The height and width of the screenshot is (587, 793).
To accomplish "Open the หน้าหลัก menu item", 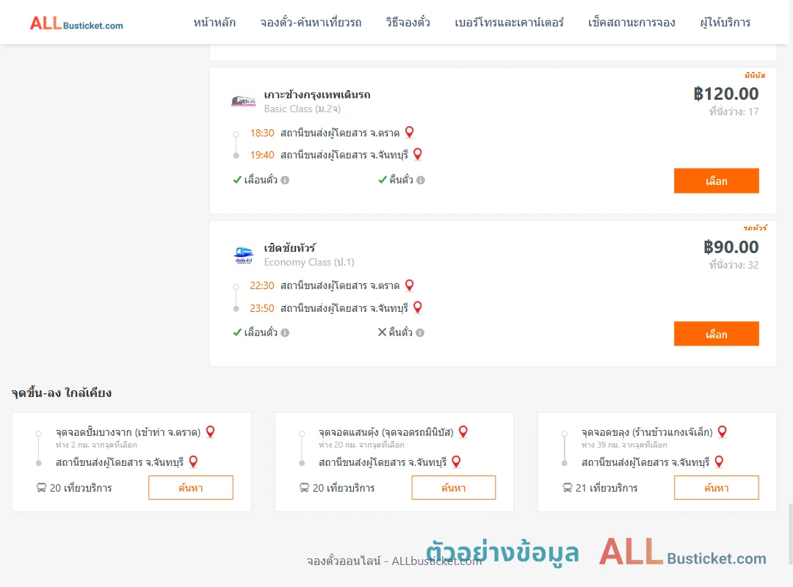I will tap(214, 23).
